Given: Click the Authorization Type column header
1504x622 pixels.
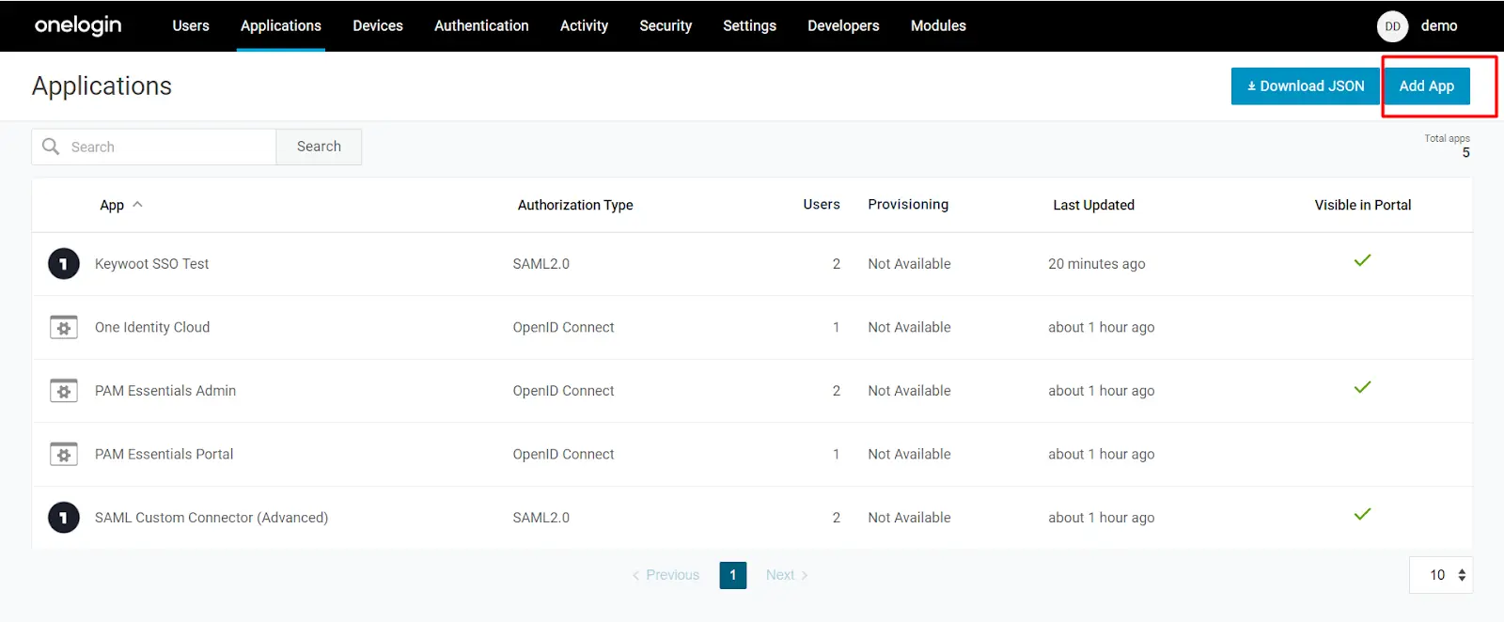Looking at the screenshot, I should tap(575, 205).
